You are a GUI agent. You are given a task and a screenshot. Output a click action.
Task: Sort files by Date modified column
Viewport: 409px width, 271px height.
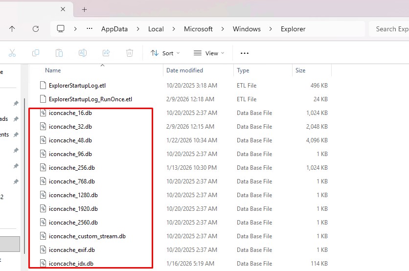184,70
